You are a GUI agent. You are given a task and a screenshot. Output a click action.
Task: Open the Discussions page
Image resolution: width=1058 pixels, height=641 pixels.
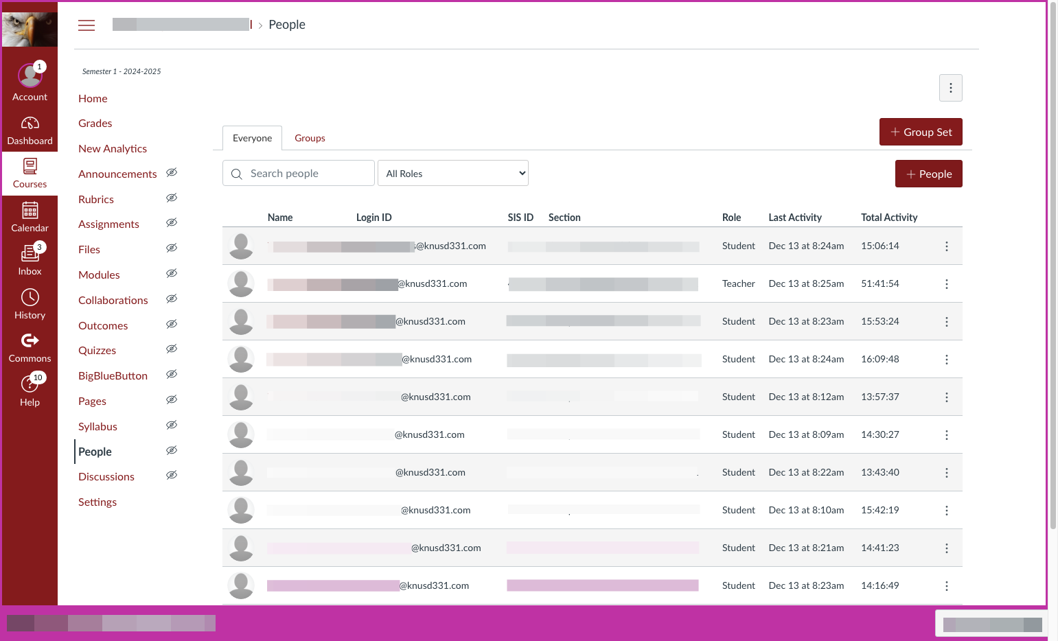(x=106, y=477)
